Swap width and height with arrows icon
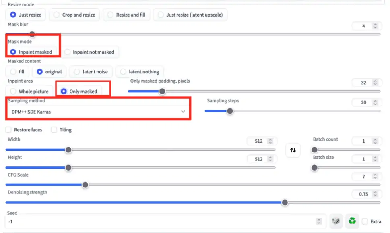This screenshot has height=233, width=390. [293, 150]
